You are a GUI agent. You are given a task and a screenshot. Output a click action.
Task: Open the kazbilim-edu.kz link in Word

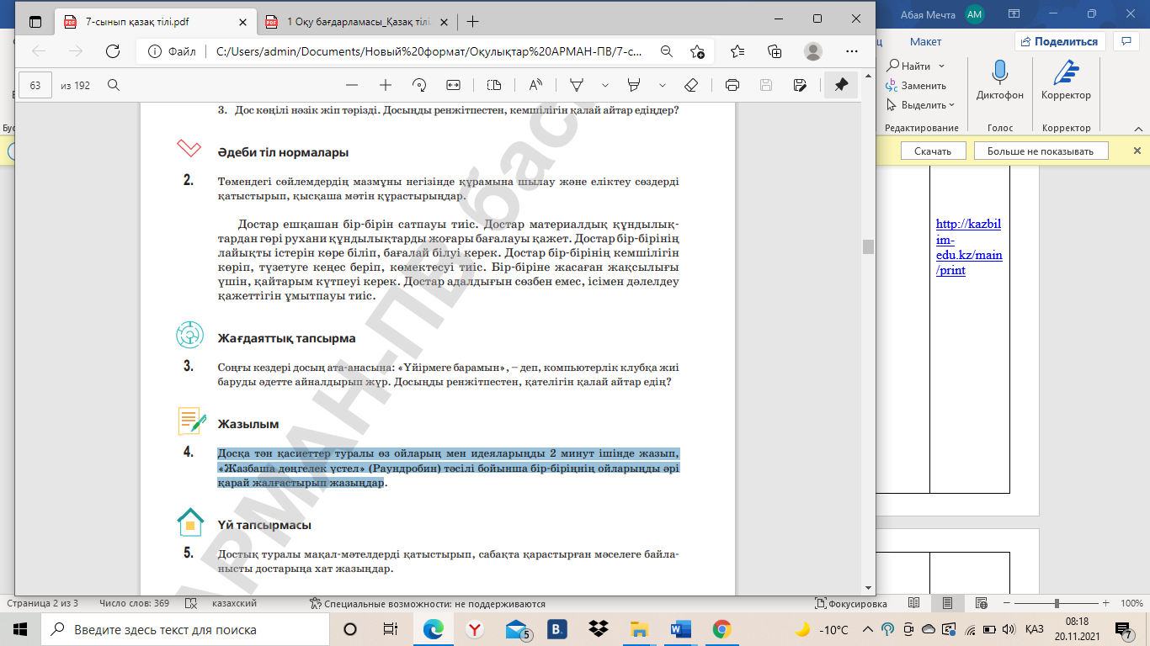coord(969,247)
